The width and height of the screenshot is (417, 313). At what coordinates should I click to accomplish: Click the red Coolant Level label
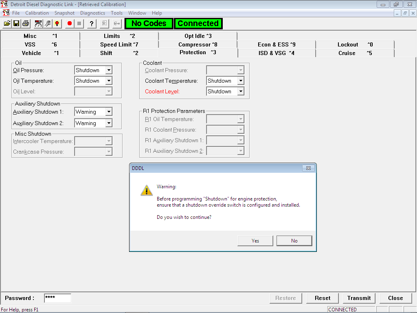[162, 92]
